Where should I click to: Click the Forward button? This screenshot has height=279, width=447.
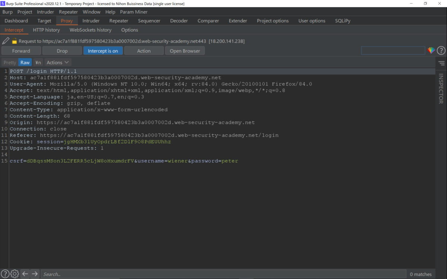coord(21,51)
